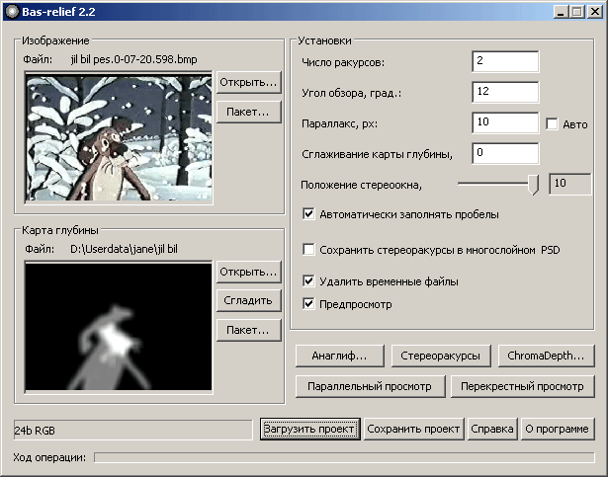Toggle Удалить временные файлы checkbox
The image size is (608, 477).
[x=308, y=280]
